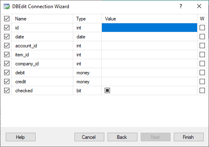This screenshot has width=209, height=147.
Task: Uncheck the credit field checkbox
Action: pyautogui.click(x=7, y=82)
